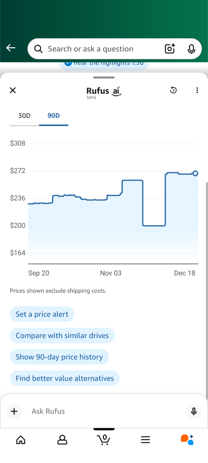208x463 pixels.
Task: Tap Ask Rufus microphone button
Action: coord(194,411)
